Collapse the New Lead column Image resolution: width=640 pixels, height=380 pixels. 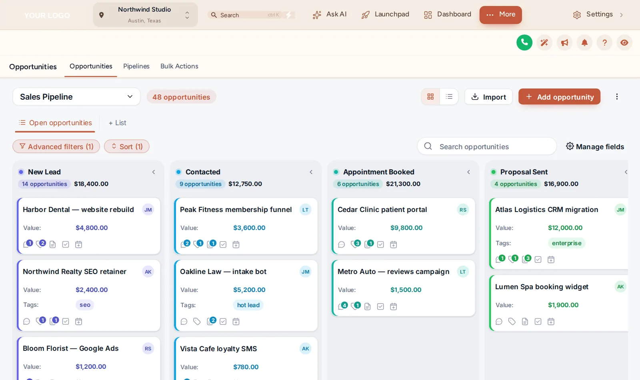154,172
